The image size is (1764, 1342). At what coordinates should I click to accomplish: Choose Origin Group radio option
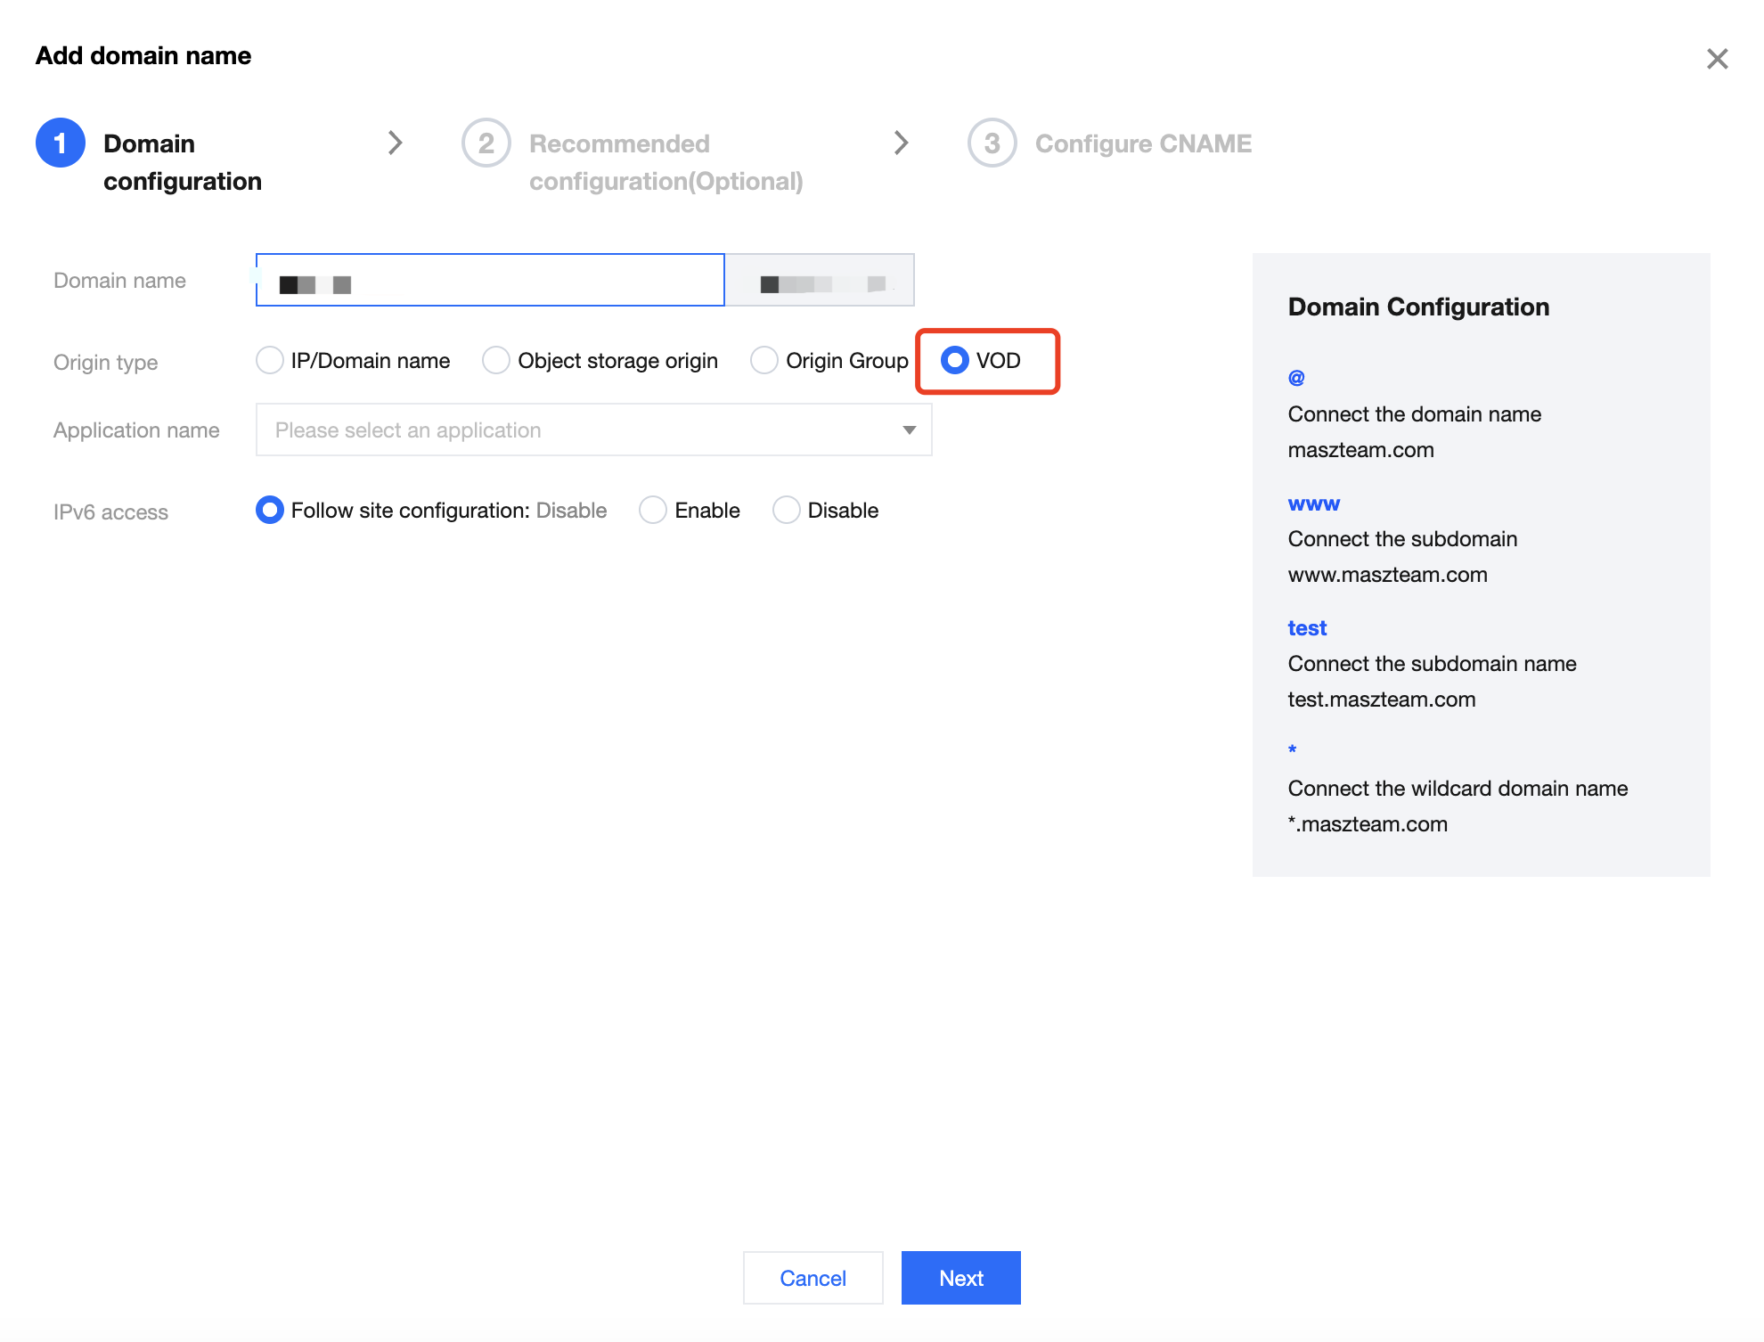pyautogui.click(x=764, y=360)
